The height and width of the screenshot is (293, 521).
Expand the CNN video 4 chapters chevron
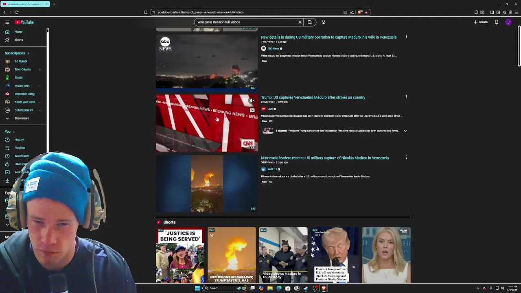(x=405, y=131)
